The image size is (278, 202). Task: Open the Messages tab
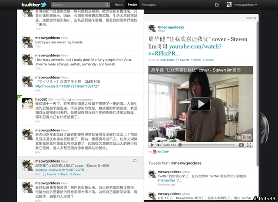tap(149, 5)
